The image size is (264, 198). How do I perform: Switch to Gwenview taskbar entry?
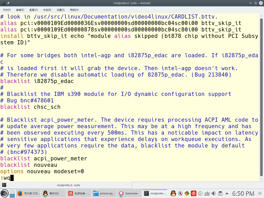tap(129, 193)
